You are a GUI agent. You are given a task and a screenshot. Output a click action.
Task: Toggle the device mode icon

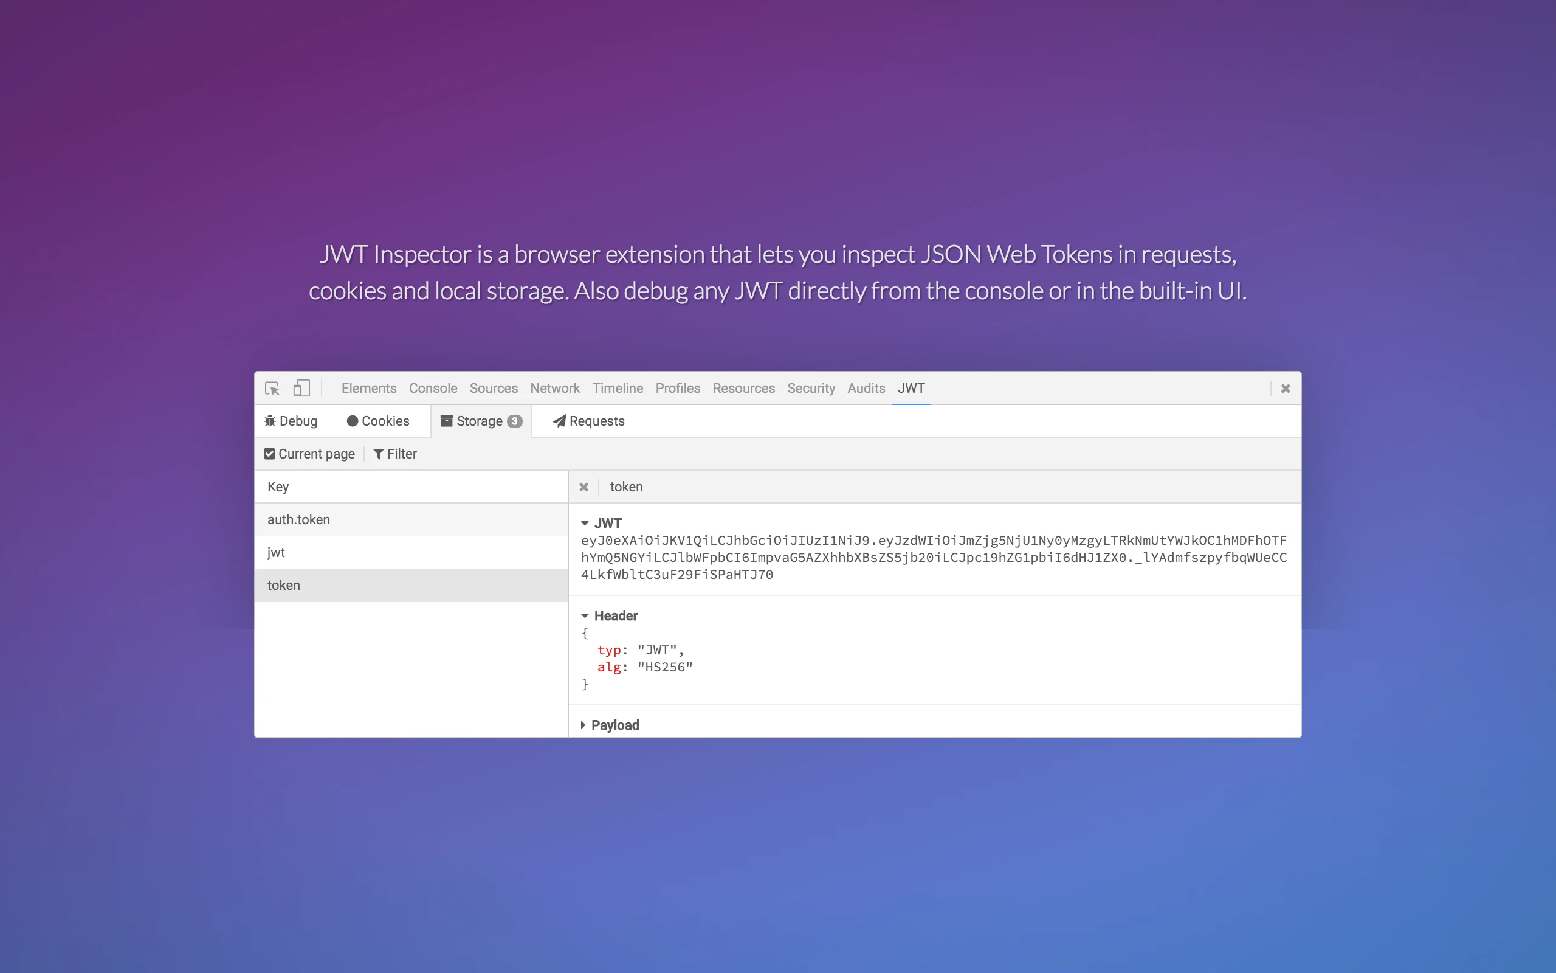[301, 387]
